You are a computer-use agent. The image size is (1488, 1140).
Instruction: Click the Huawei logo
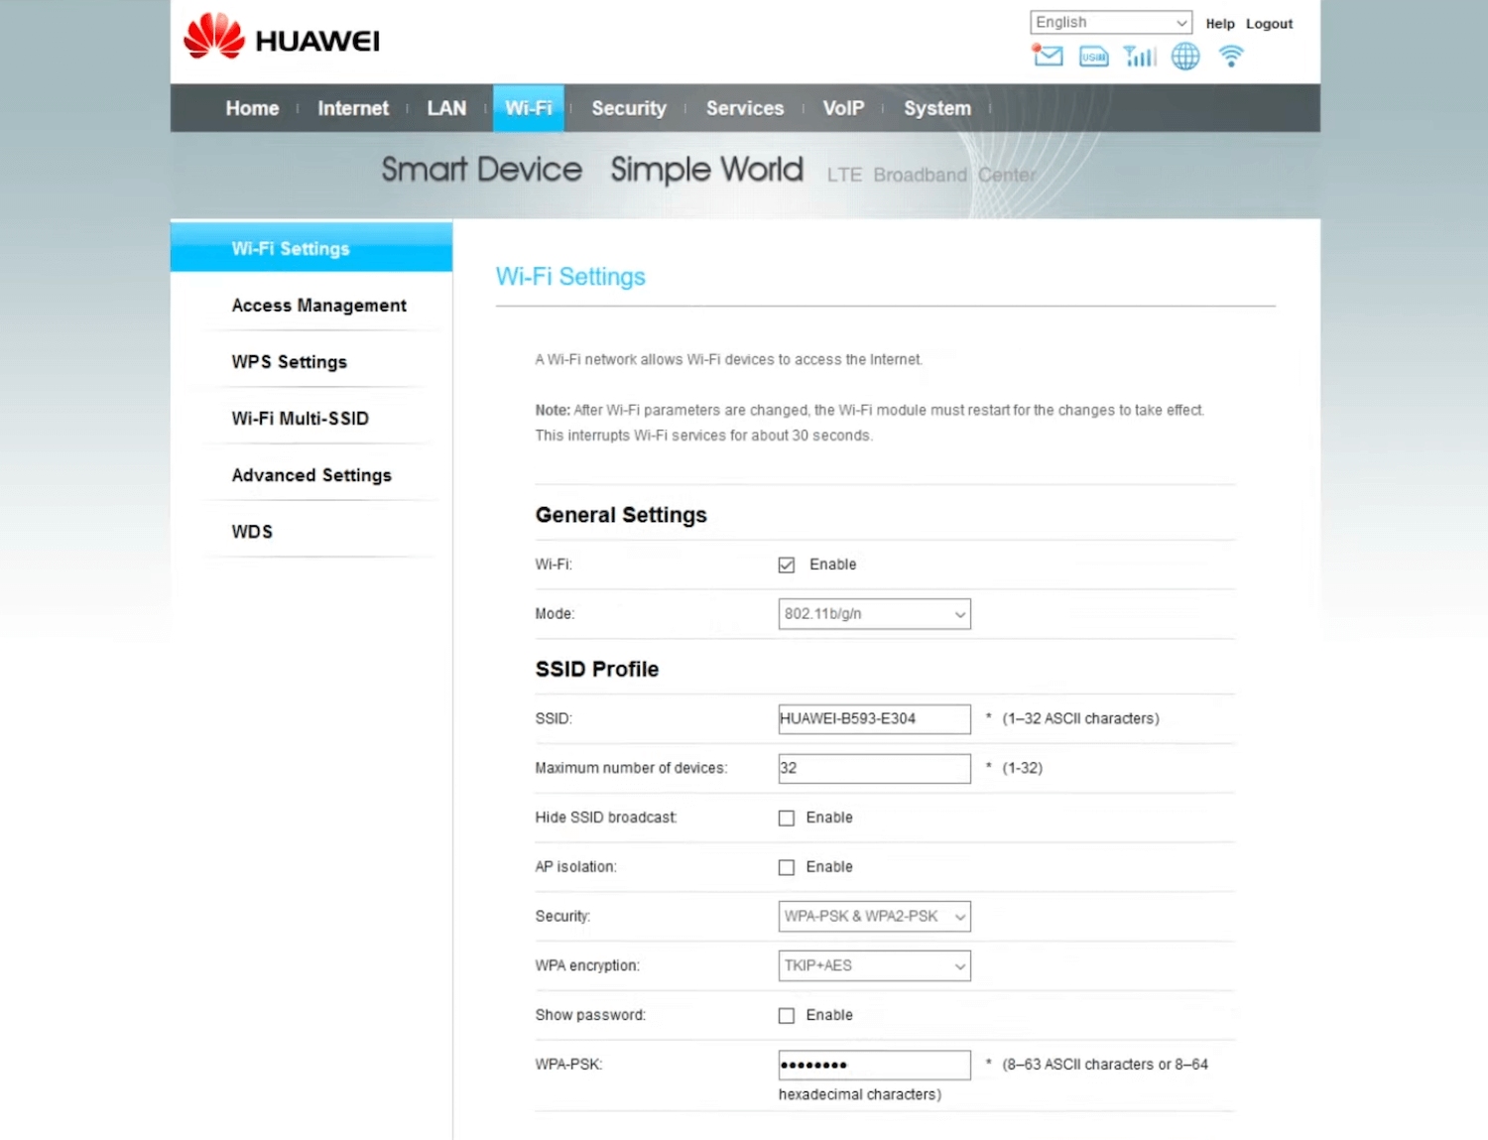click(282, 38)
